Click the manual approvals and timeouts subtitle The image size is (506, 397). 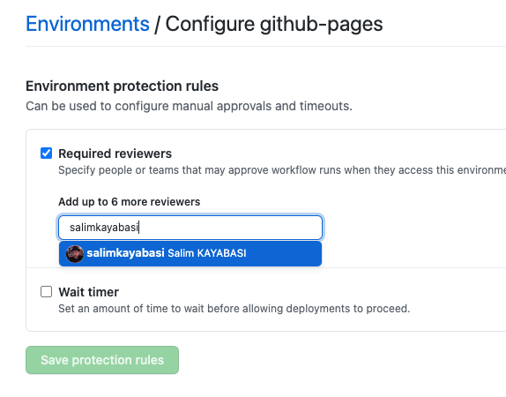190,106
